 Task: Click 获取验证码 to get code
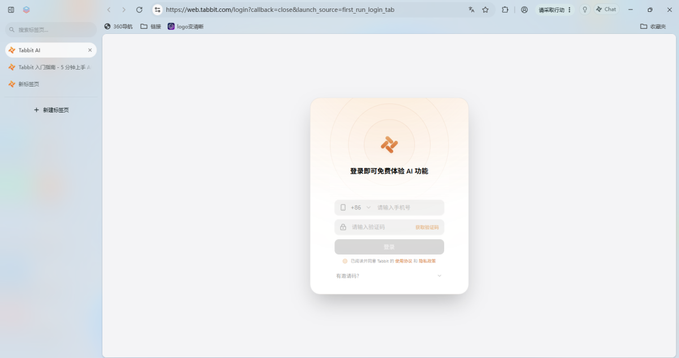click(427, 227)
